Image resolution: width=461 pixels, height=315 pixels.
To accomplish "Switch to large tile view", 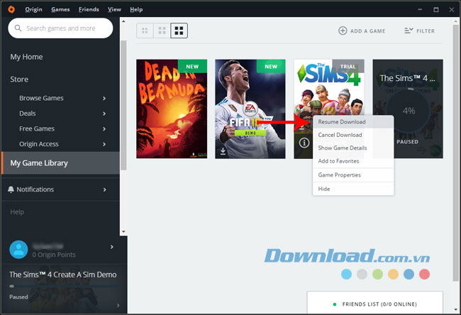I will click(179, 31).
